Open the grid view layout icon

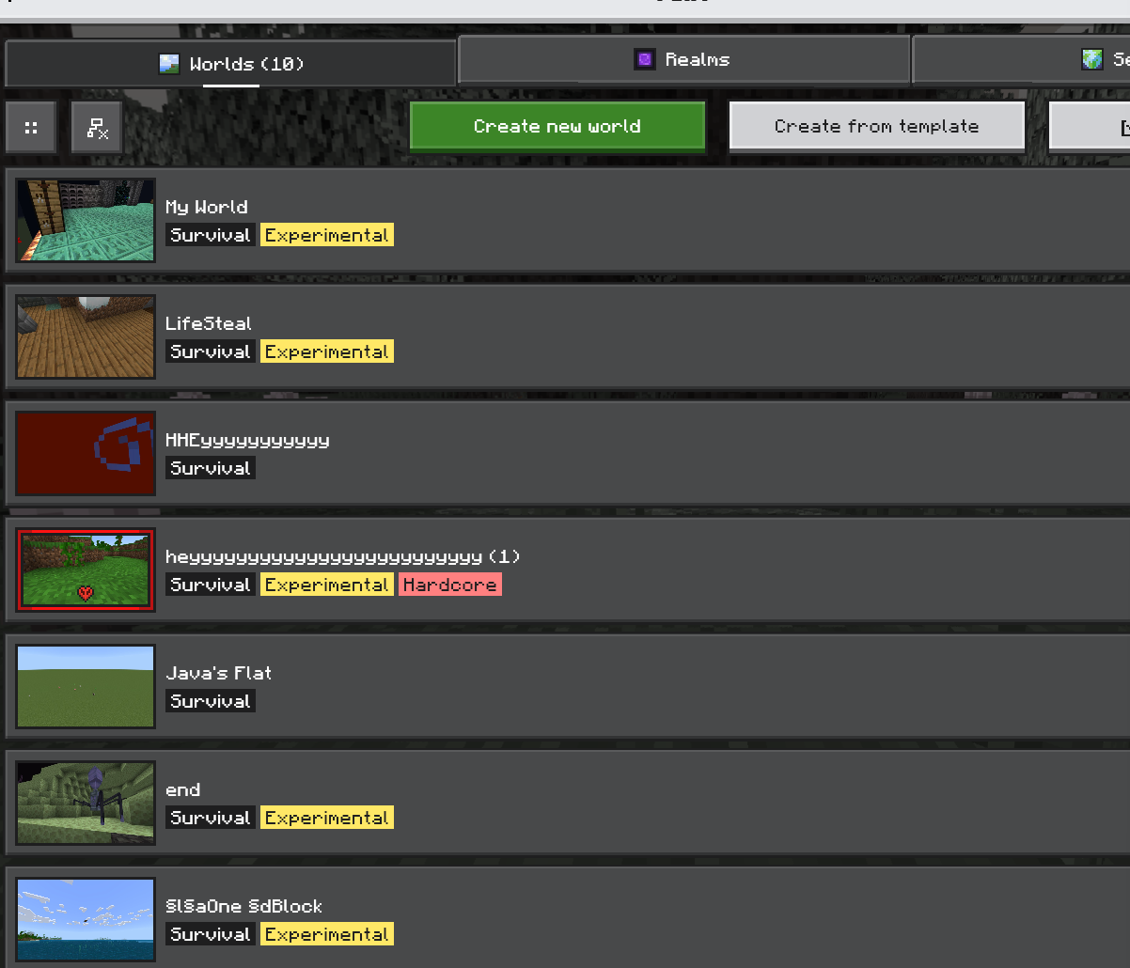click(x=31, y=128)
